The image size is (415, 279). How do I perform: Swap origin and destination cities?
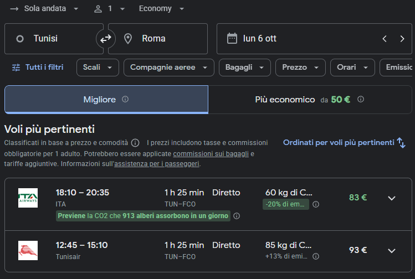tap(106, 39)
